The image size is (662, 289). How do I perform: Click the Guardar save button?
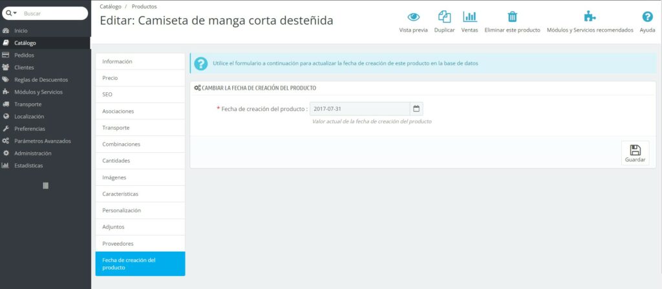click(x=635, y=153)
